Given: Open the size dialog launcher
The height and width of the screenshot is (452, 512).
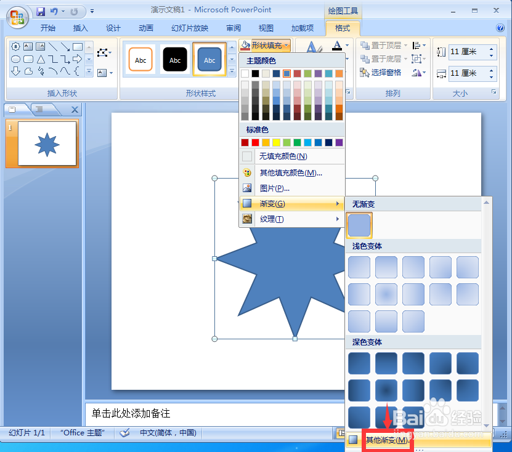Looking at the screenshot, I should point(494,92).
